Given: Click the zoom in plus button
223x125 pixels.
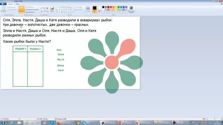Looking at the screenshot, I should point(222,119).
